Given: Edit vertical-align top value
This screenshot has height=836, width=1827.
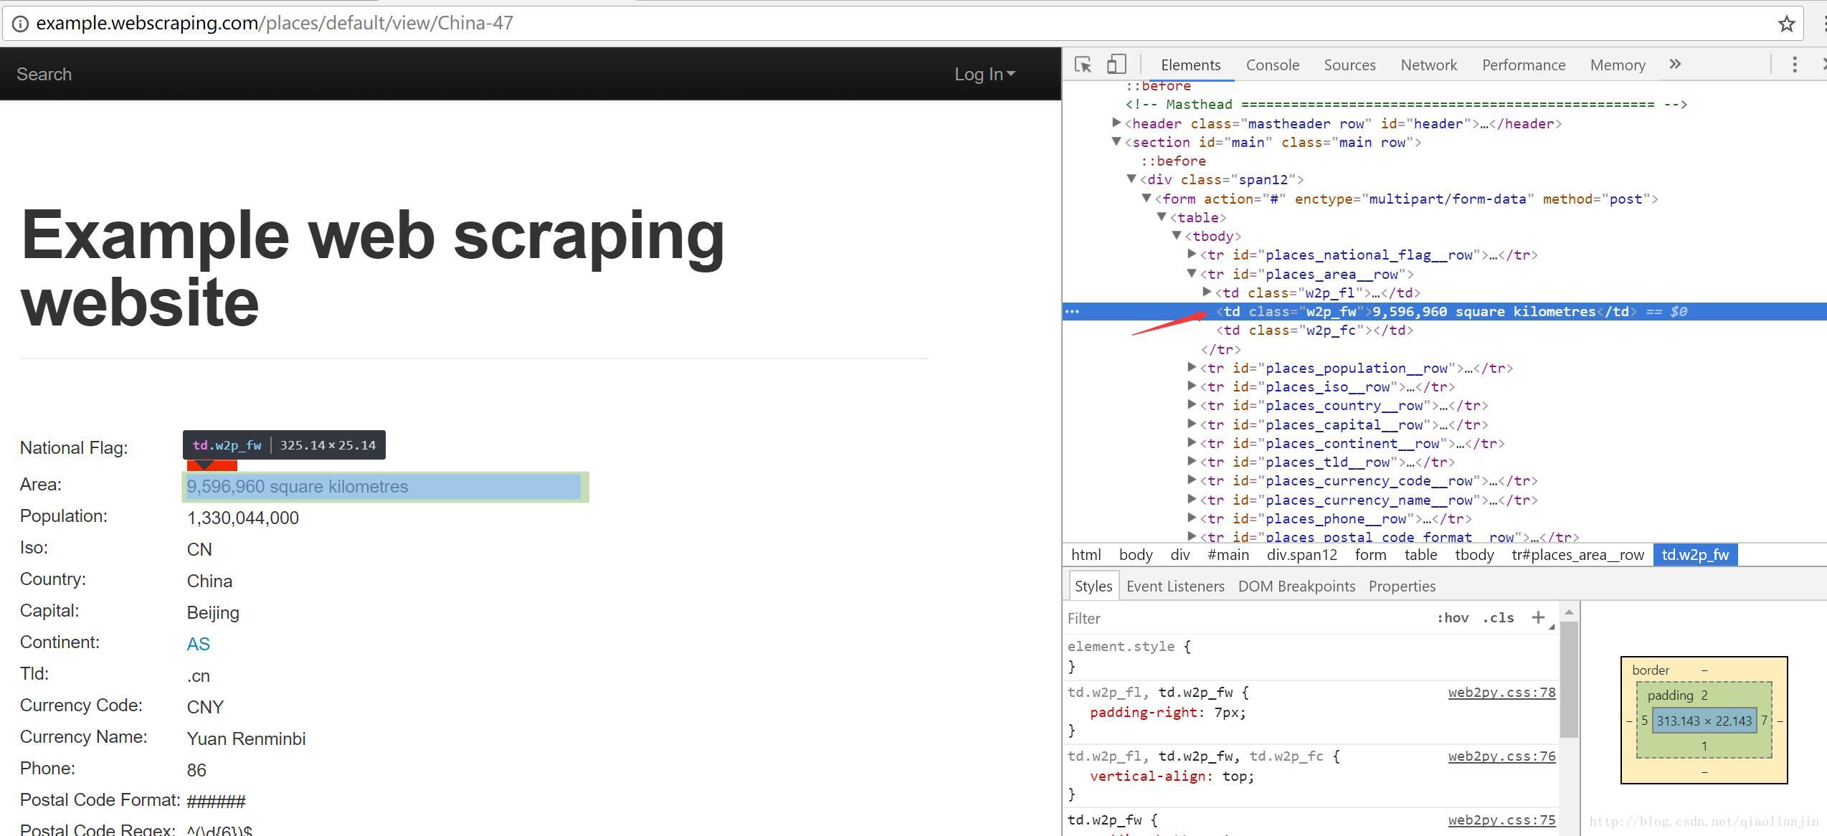Looking at the screenshot, I should pyautogui.click(x=1237, y=776).
